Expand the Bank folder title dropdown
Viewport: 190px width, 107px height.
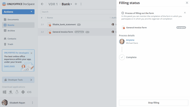pos(71,4)
